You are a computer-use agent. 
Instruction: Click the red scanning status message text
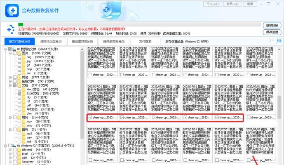(72, 29)
